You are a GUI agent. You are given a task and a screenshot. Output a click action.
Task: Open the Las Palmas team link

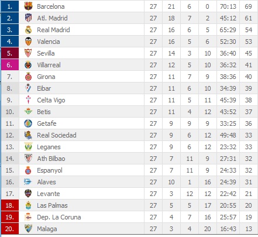point(52,205)
